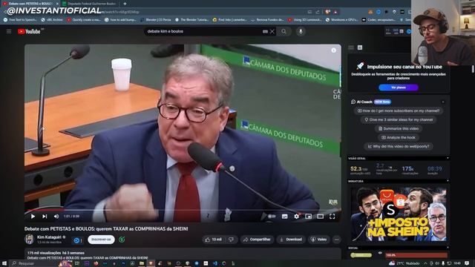
Task: Collapse the Social section arrow
Action: (448, 248)
